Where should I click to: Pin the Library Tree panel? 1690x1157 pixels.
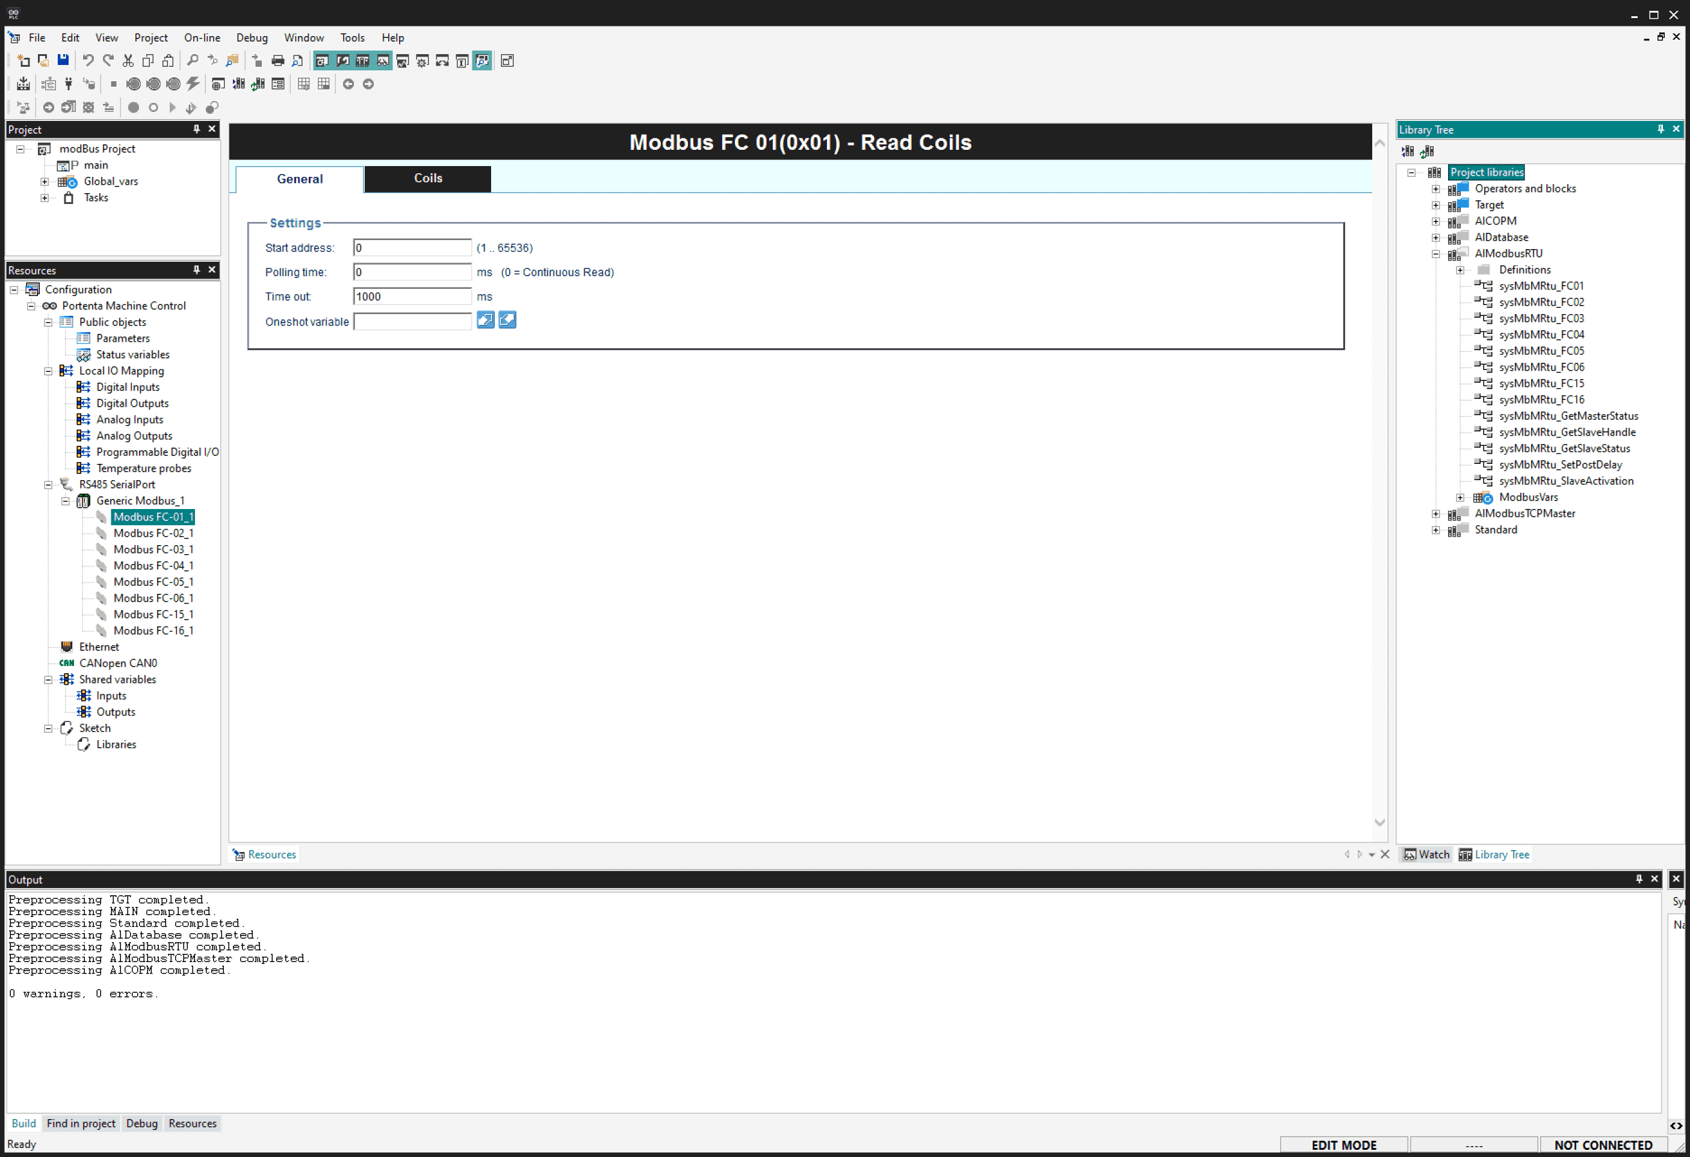[1660, 129]
